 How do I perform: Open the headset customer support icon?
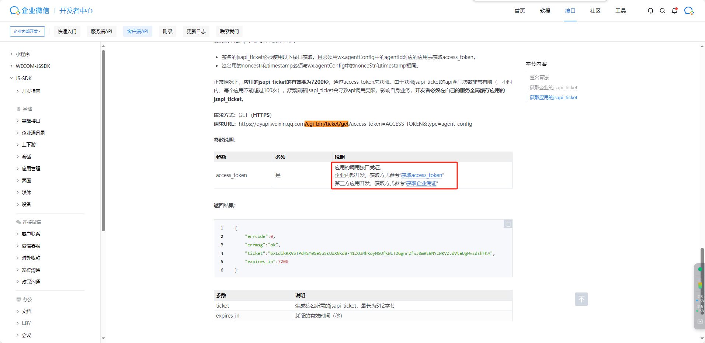coord(650,11)
